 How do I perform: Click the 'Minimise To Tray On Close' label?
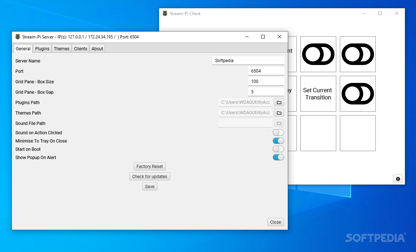41,141
